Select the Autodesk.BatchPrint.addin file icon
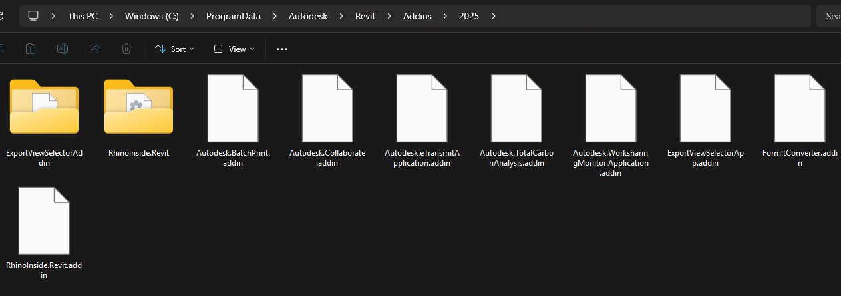The width and height of the screenshot is (841, 296). [x=233, y=107]
